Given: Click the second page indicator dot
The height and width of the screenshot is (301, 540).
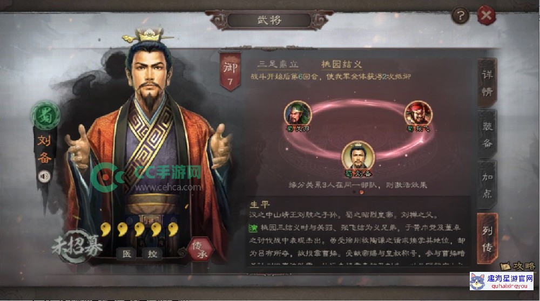Looking at the screenshot, I should (x=361, y=192).
